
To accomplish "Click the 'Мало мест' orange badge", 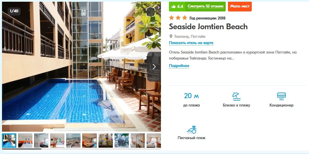I will pyautogui.click(x=240, y=6).
